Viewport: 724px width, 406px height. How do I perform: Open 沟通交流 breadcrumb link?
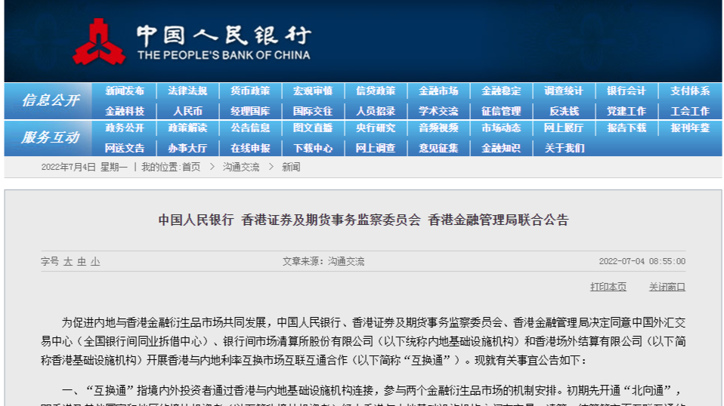[x=241, y=167]
